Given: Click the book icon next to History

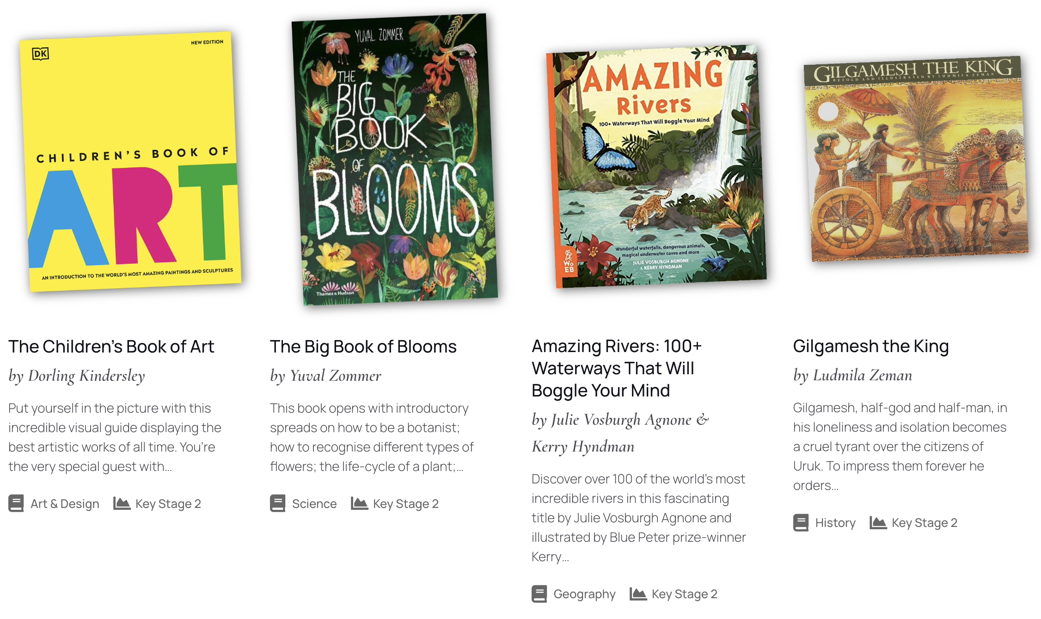Looking at the screenshot, I should [801, 523].
